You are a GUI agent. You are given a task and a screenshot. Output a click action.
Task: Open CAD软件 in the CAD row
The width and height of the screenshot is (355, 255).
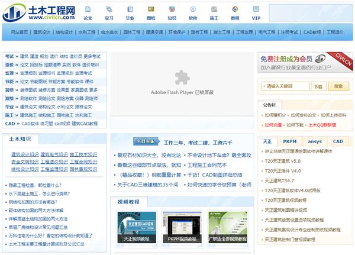[x=30, y=124]
